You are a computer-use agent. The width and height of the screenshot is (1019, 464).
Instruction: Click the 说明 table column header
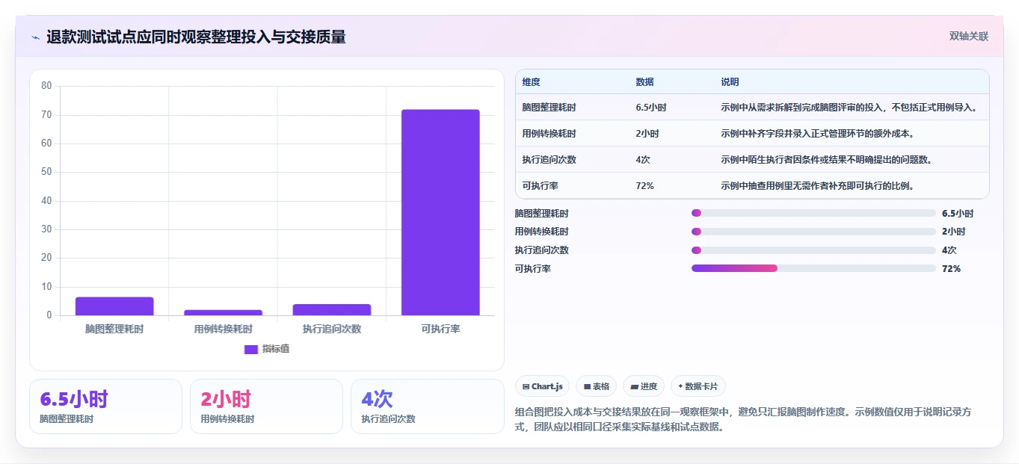coord(730,82)
